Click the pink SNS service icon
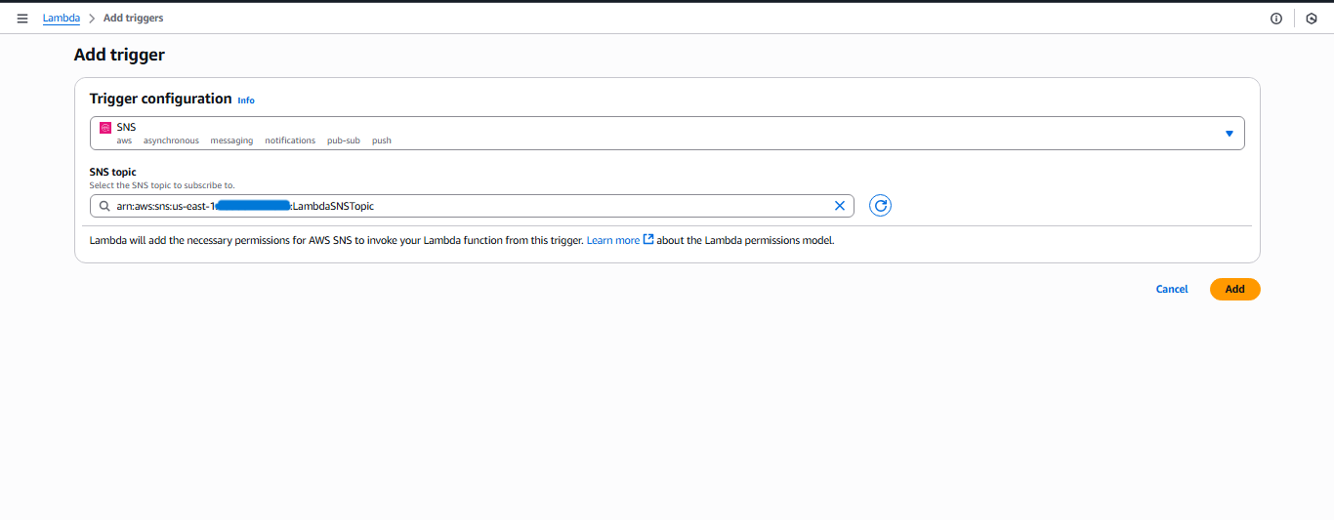1334x520 pixels. click(105, 128)
